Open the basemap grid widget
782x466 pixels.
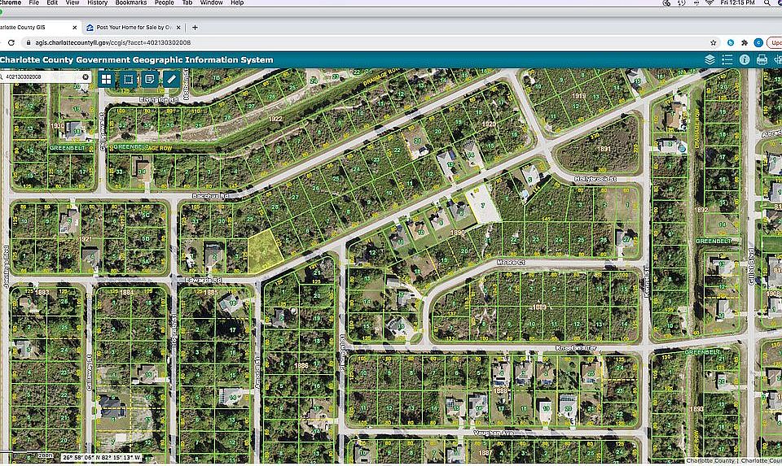coord(107,79)
